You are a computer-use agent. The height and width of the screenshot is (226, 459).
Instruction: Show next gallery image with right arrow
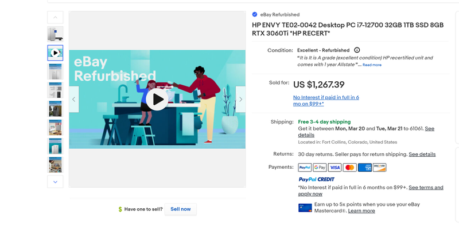pos(240,100)
